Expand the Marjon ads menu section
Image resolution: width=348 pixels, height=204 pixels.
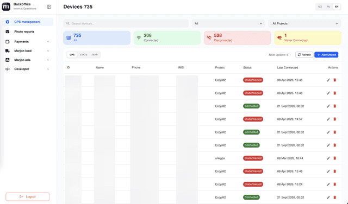point(28,60)
